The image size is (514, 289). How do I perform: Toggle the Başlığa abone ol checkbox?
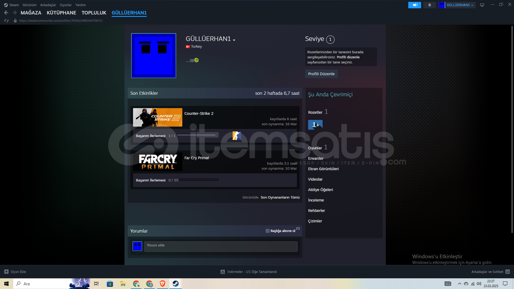267,231
